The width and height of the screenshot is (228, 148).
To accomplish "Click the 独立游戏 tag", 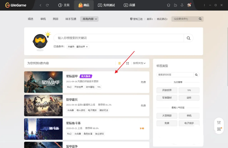I will click(99, 134).
